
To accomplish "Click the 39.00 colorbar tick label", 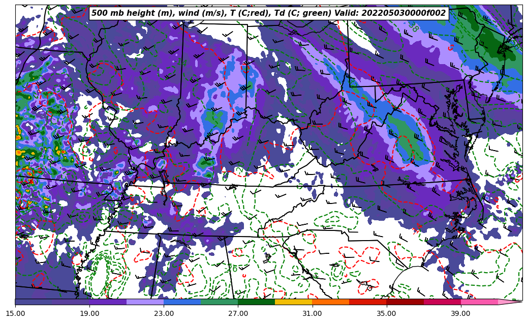I will click(x=461, y=313).
